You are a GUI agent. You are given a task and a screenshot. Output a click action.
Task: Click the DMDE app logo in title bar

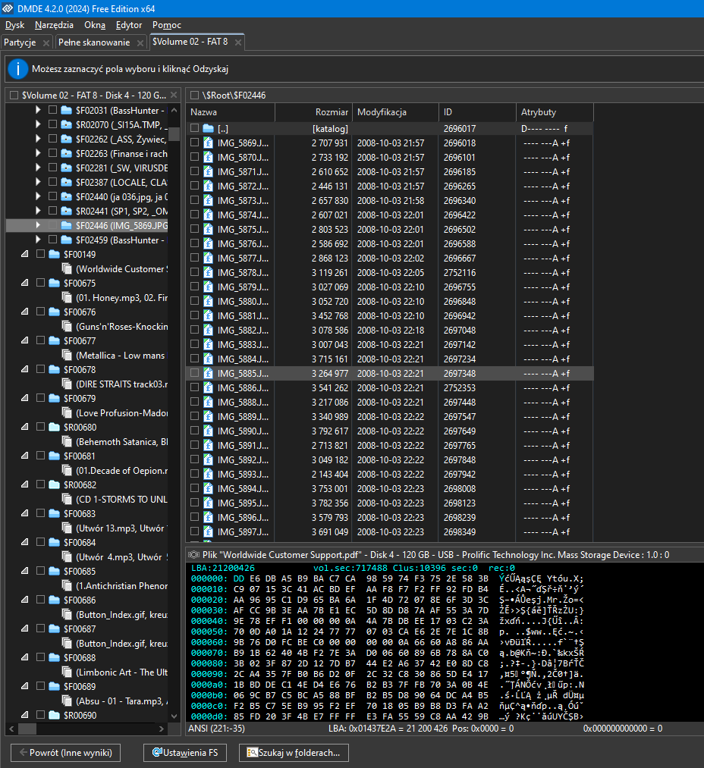point(8,8)
